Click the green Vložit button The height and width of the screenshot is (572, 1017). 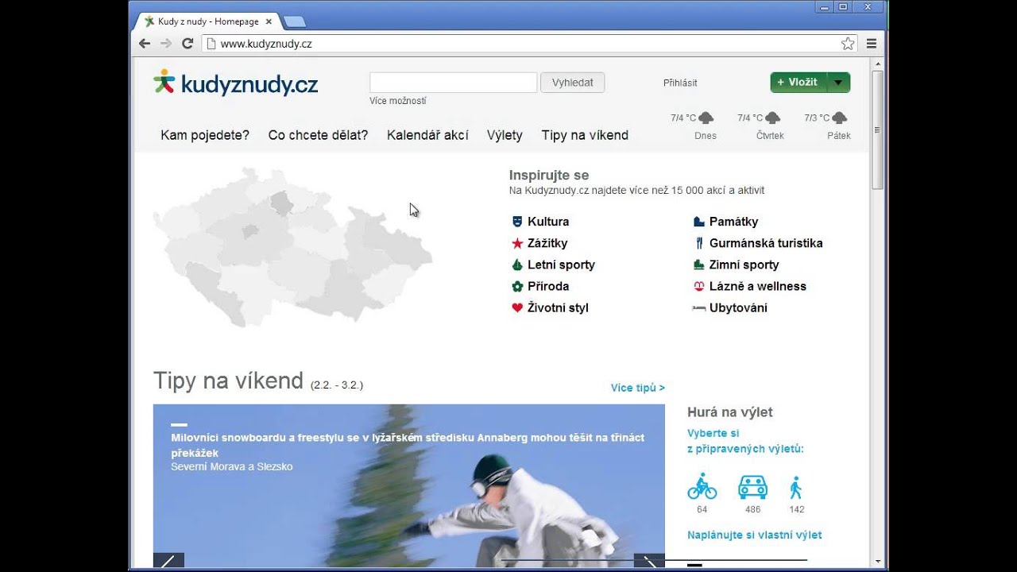799,83
